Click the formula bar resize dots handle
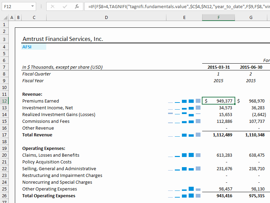 [41, 6]
